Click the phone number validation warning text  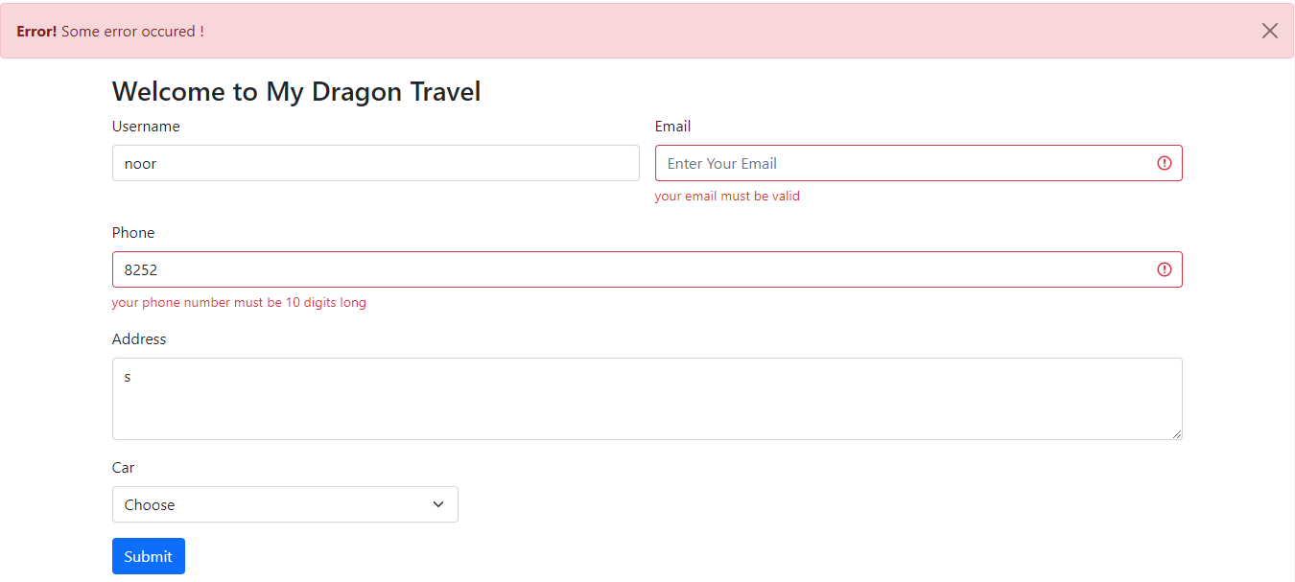(x=239, y=302)
